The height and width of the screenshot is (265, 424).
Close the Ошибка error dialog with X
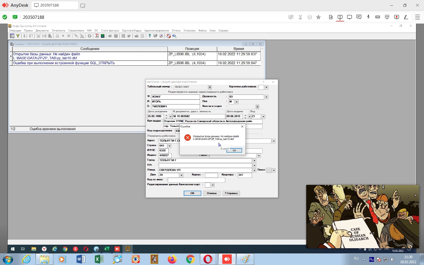point(242,126)
